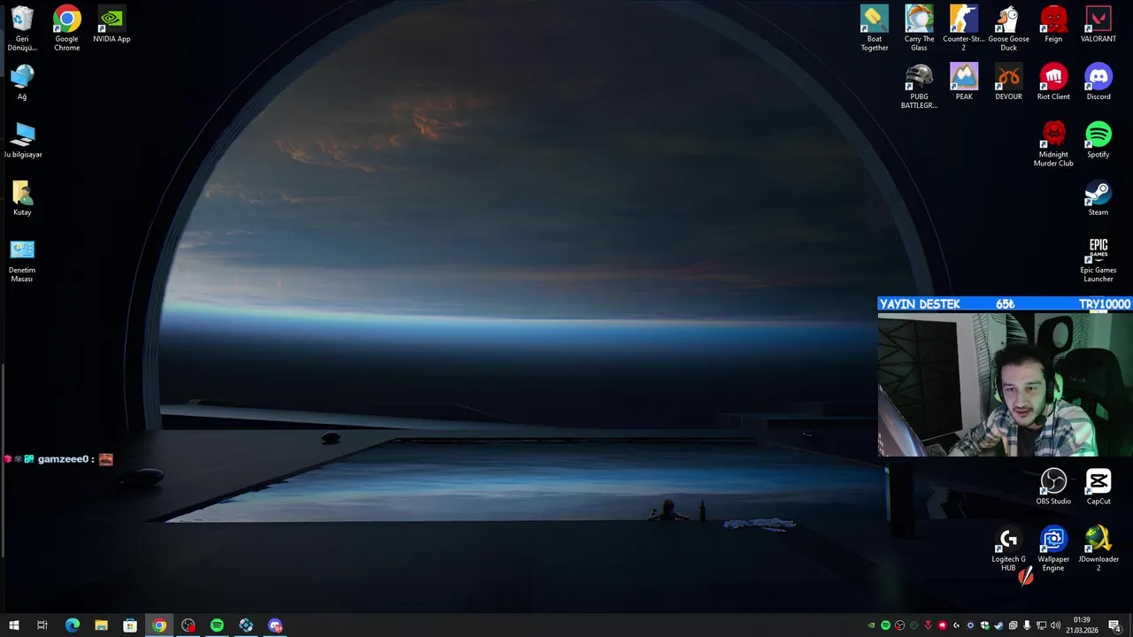Open network settings from the tray
The width and height of the screenshot is (1133, 637).
(x=1041, y=625)
